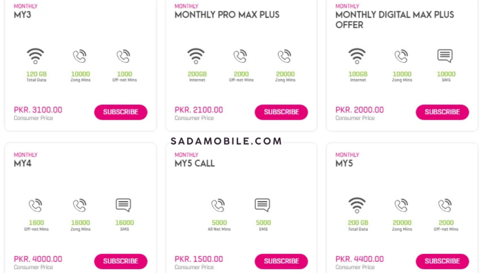
Task: Click the Off-net Mins icon on MY3
Action: pyautogui.click(x=124, y=55)
